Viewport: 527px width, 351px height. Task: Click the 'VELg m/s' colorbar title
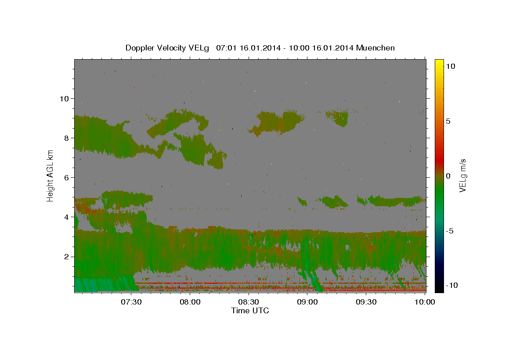[x=463, y=175]
